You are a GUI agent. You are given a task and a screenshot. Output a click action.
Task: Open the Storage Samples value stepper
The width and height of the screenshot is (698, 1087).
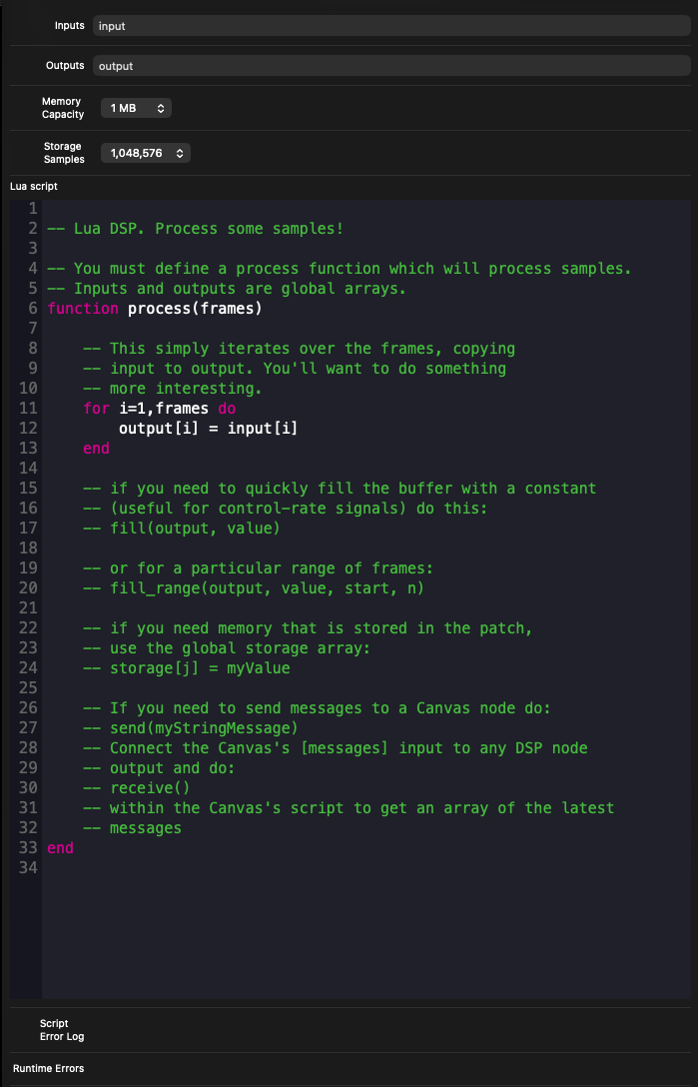pyautogui.click(x=141, y=153)
